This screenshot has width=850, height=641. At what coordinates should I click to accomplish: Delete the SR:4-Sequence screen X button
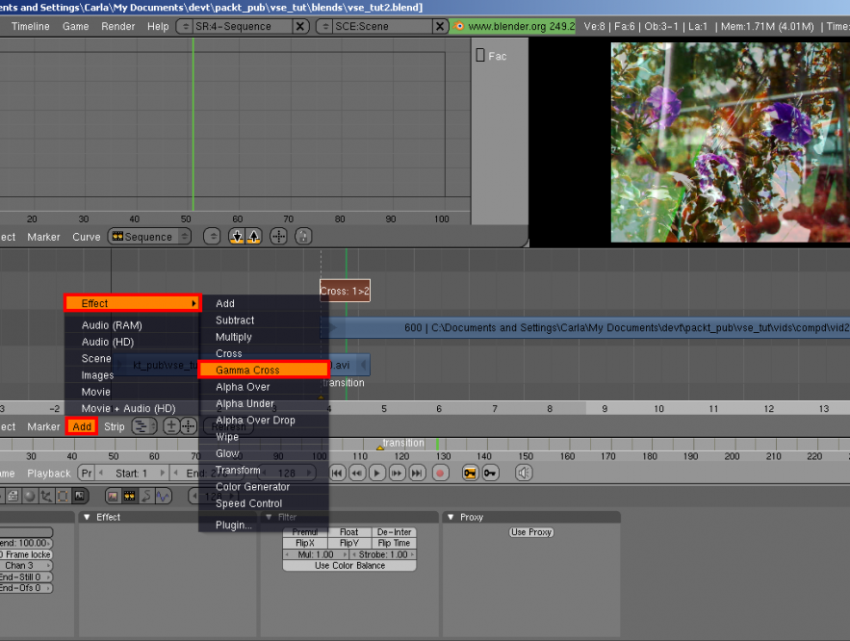pos(299,26)
